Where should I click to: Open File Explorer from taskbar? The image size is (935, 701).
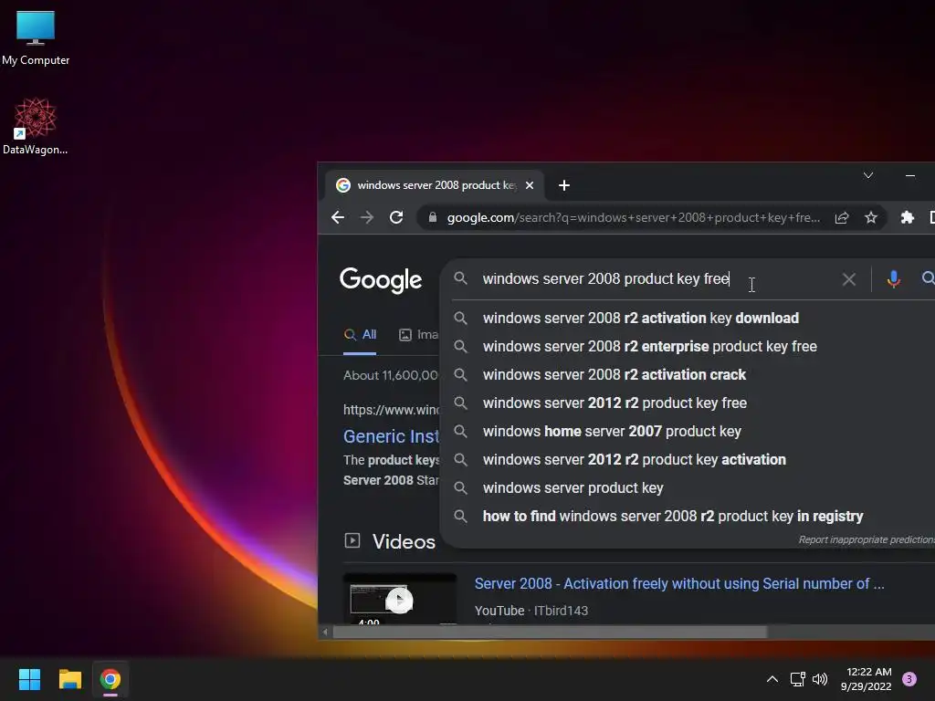69,679
